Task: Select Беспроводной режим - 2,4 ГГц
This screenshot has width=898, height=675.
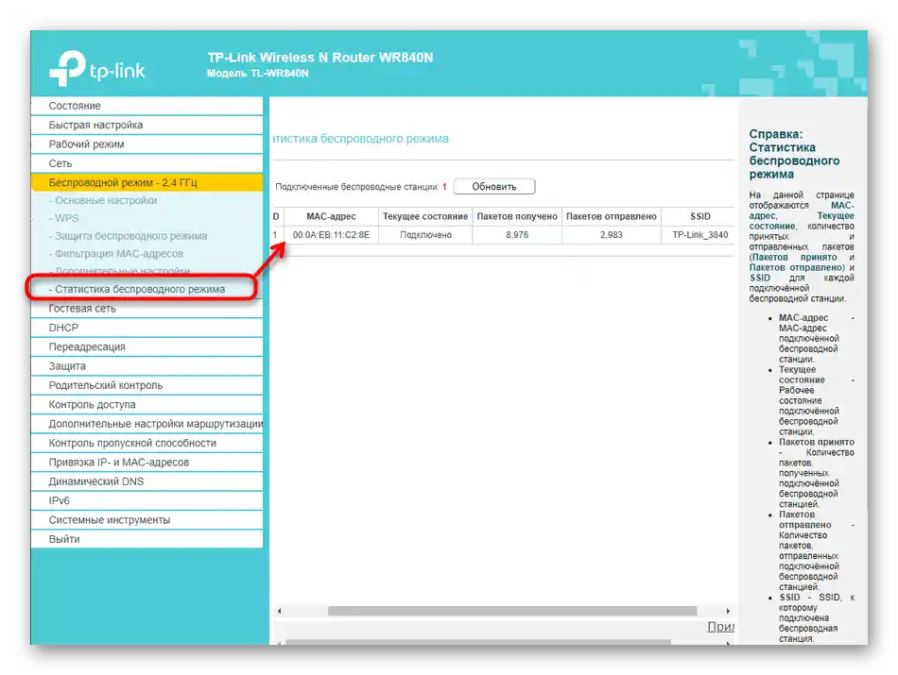Action: coord(147,182)
